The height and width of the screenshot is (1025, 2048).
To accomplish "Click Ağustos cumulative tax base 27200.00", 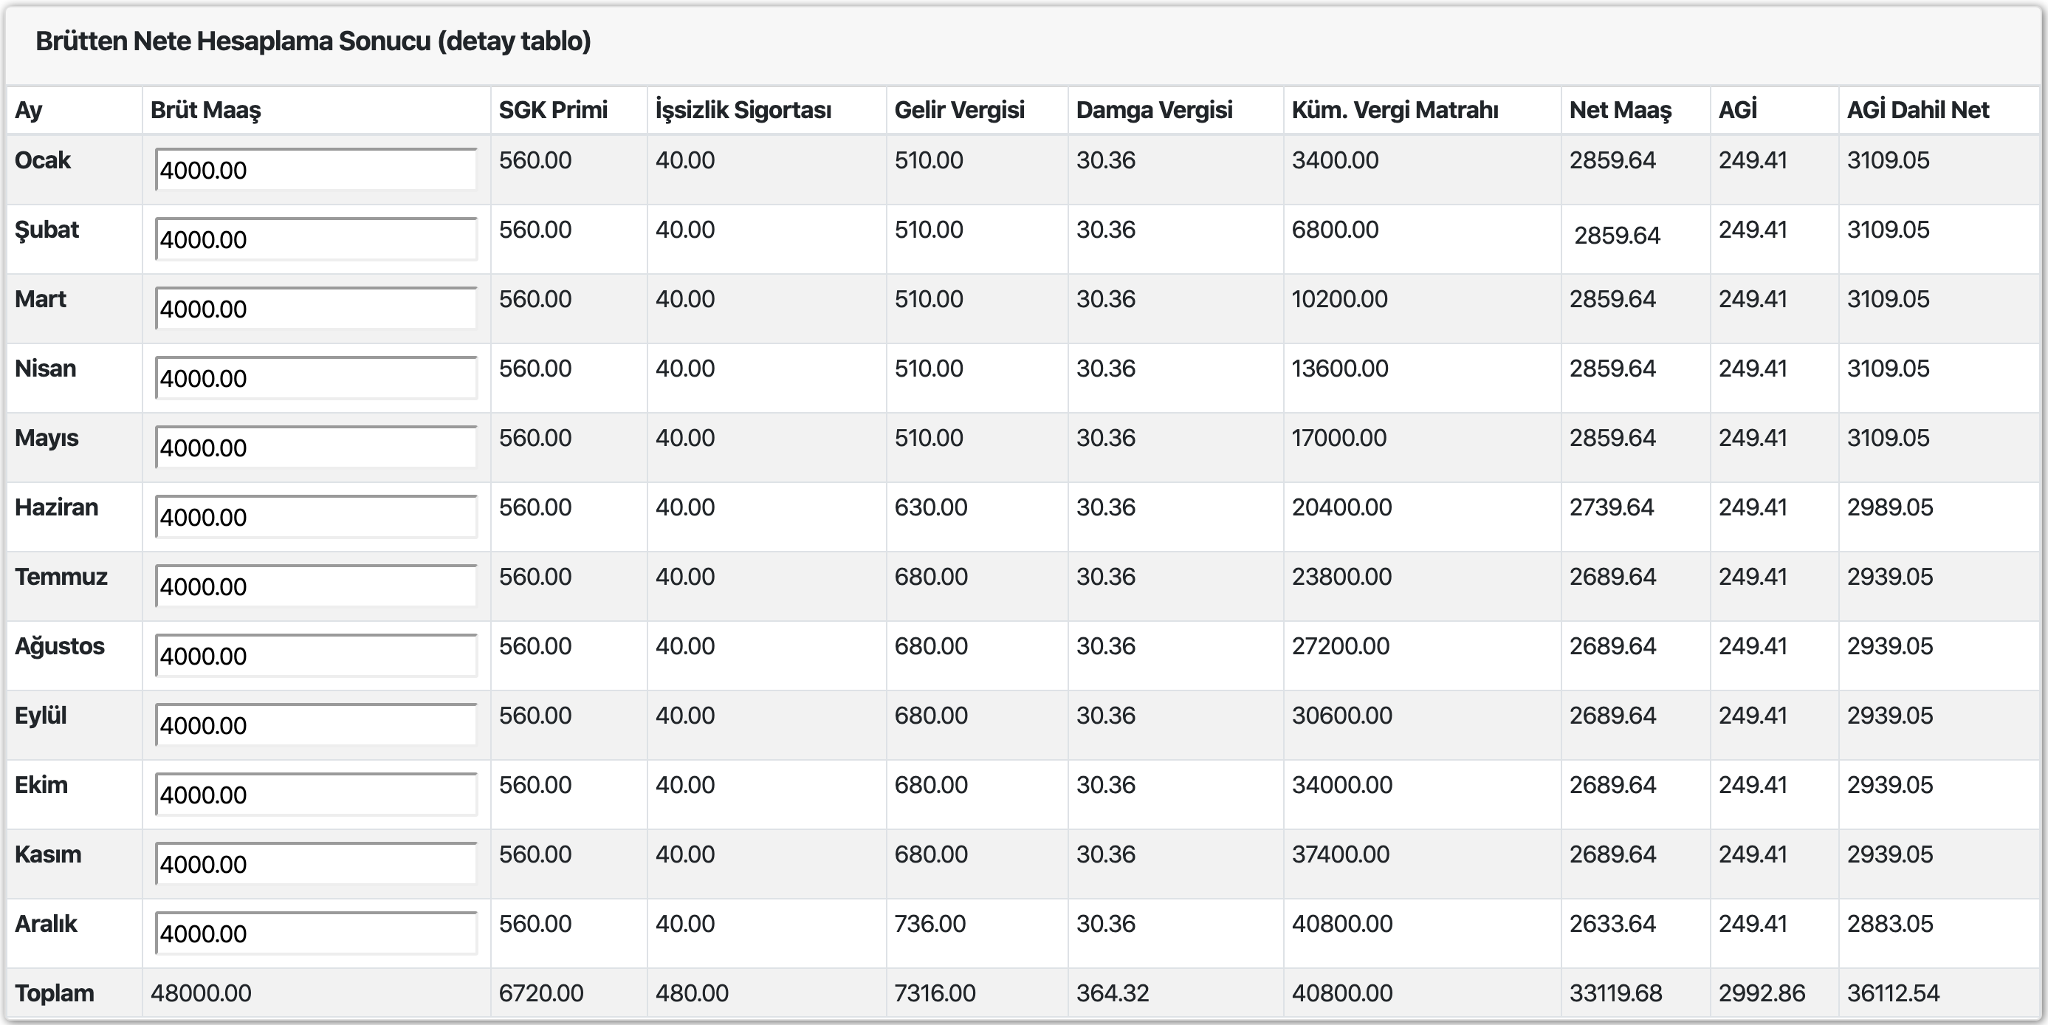I will (x=1341, y=645).
